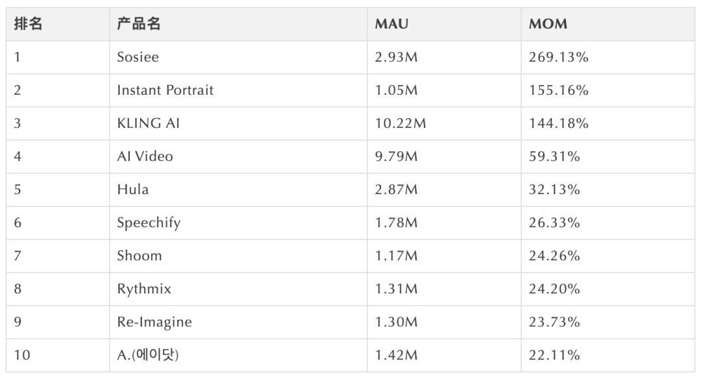Click the 产品名 column header

pyautogui.click(x=138, y=24)
